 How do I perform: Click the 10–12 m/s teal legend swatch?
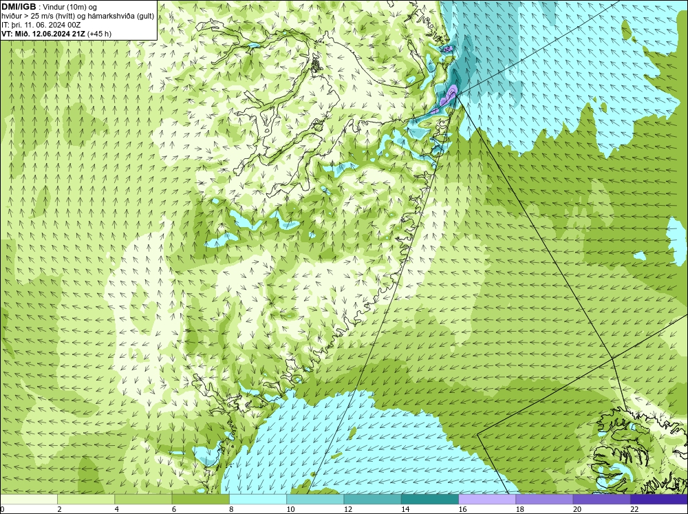(315, 499)
